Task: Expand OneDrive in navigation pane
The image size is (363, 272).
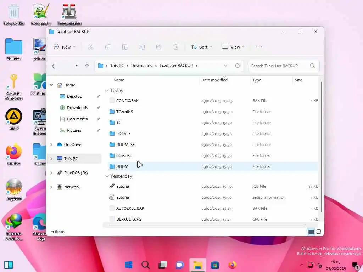Action: click(51, 144)
